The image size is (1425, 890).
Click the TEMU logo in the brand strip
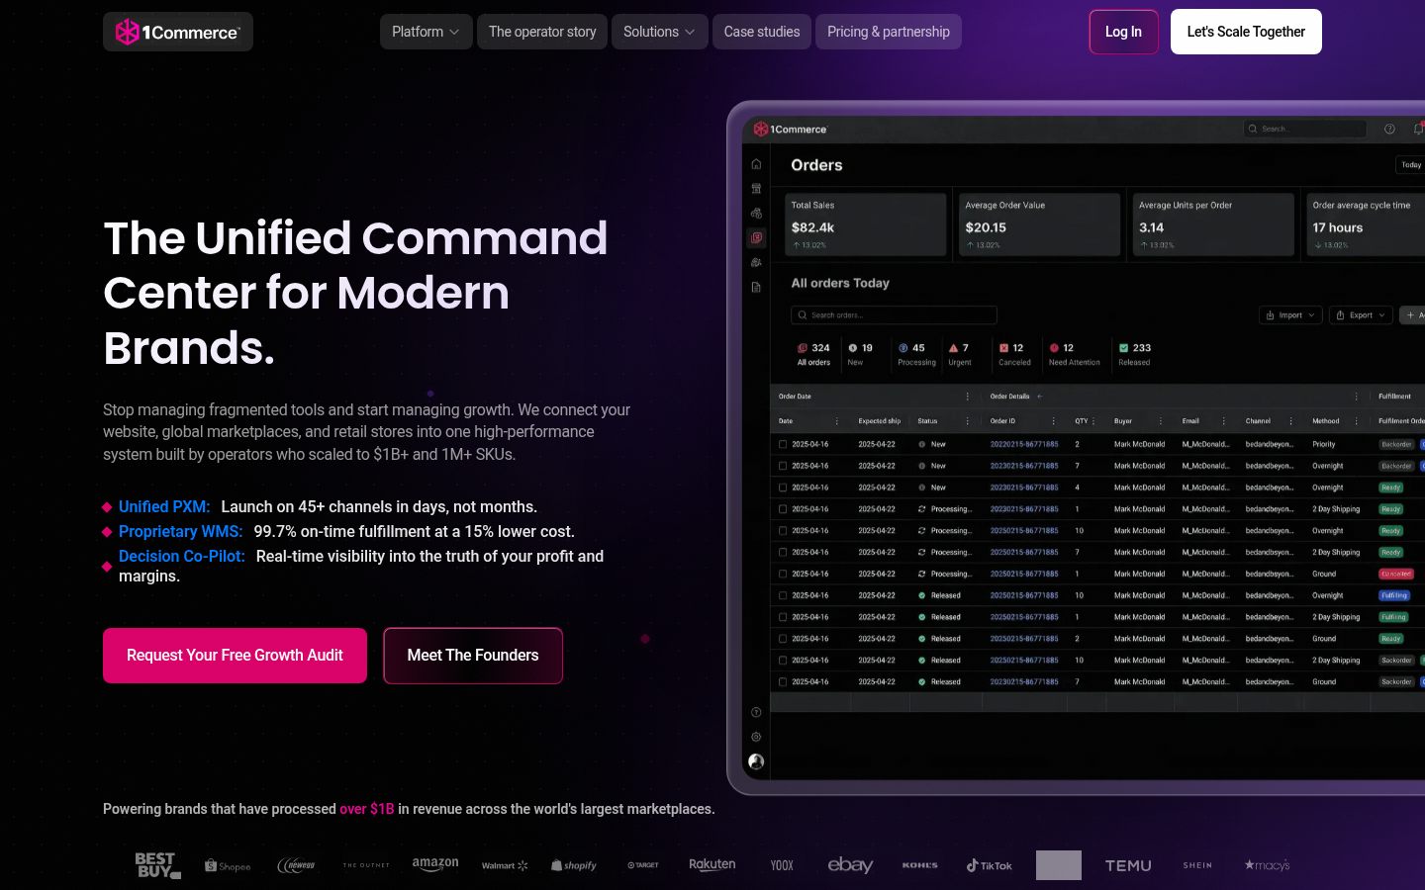[1128, 865]
